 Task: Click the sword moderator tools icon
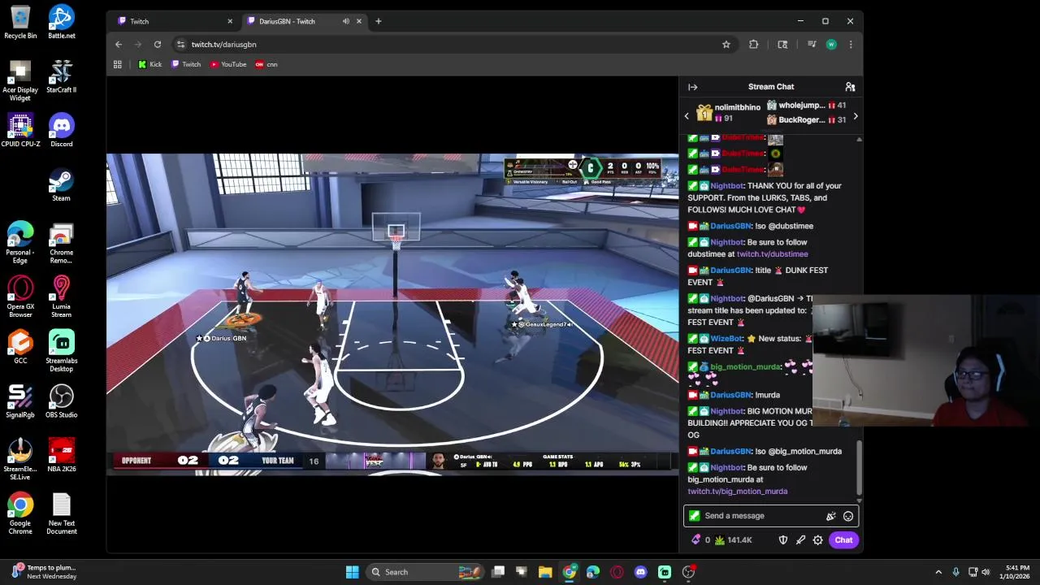(800, 540)
